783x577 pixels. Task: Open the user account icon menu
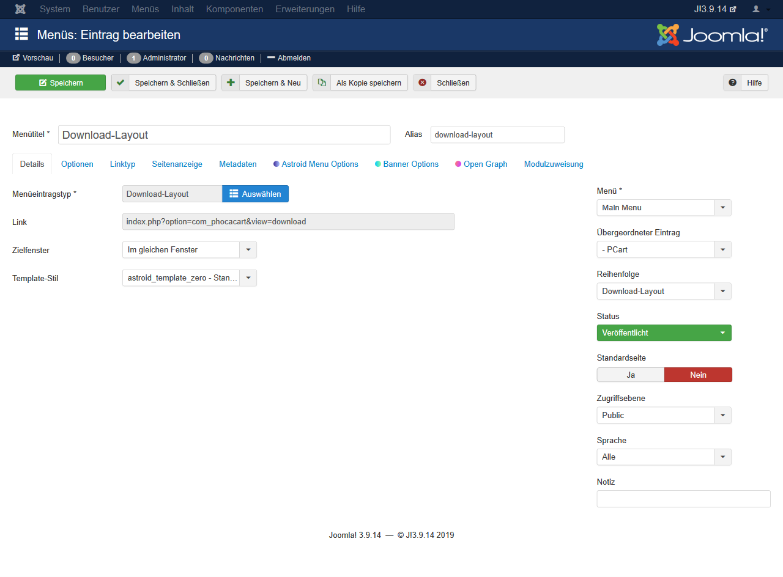click(760, 9)
